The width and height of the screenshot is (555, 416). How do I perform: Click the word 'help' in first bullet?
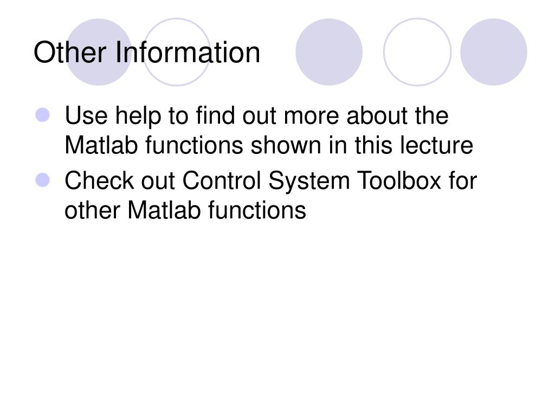coord(138,117)
